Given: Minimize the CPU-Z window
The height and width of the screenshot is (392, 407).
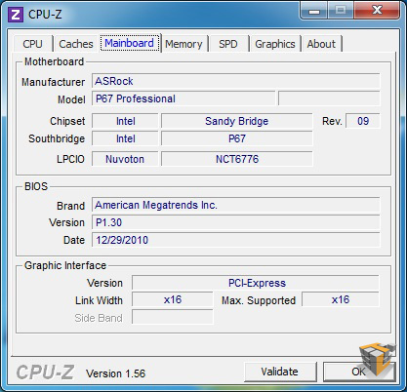Looking at the screenshot, I should tap(314, 11).
